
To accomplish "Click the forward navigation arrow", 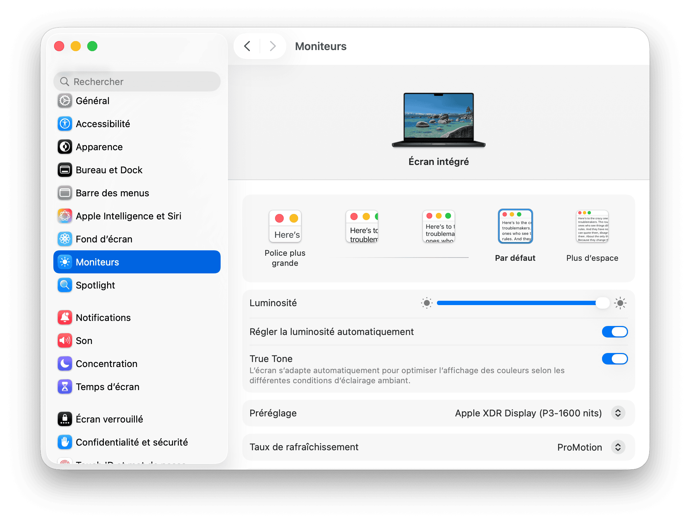I will click(273, 46).
